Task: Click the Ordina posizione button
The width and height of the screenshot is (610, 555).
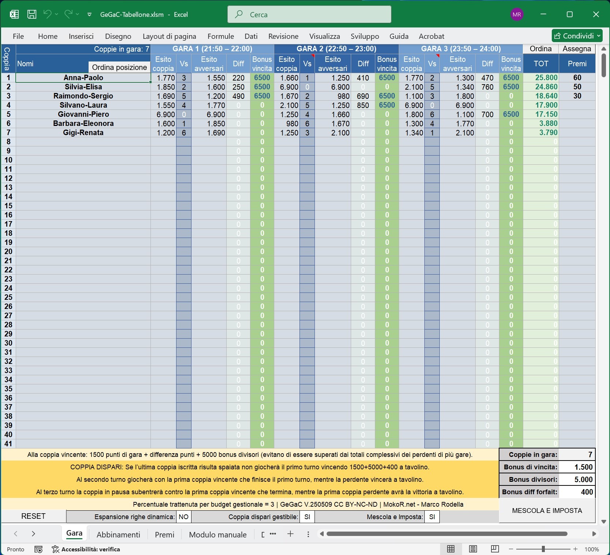Action: (119, 67)
